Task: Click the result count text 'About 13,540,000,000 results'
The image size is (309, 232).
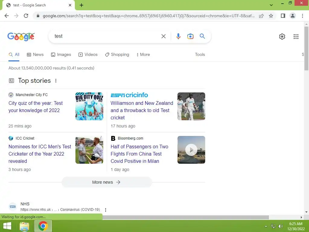Action: point(37,68)
